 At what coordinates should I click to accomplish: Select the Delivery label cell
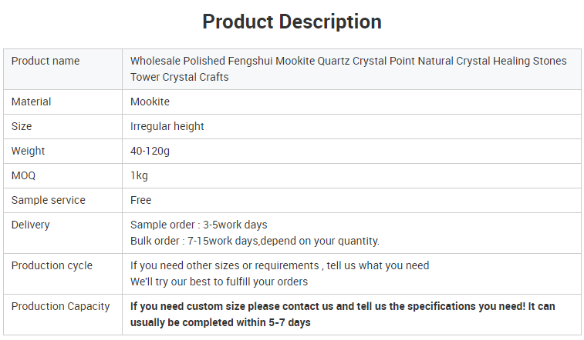[x=63, y=233]
